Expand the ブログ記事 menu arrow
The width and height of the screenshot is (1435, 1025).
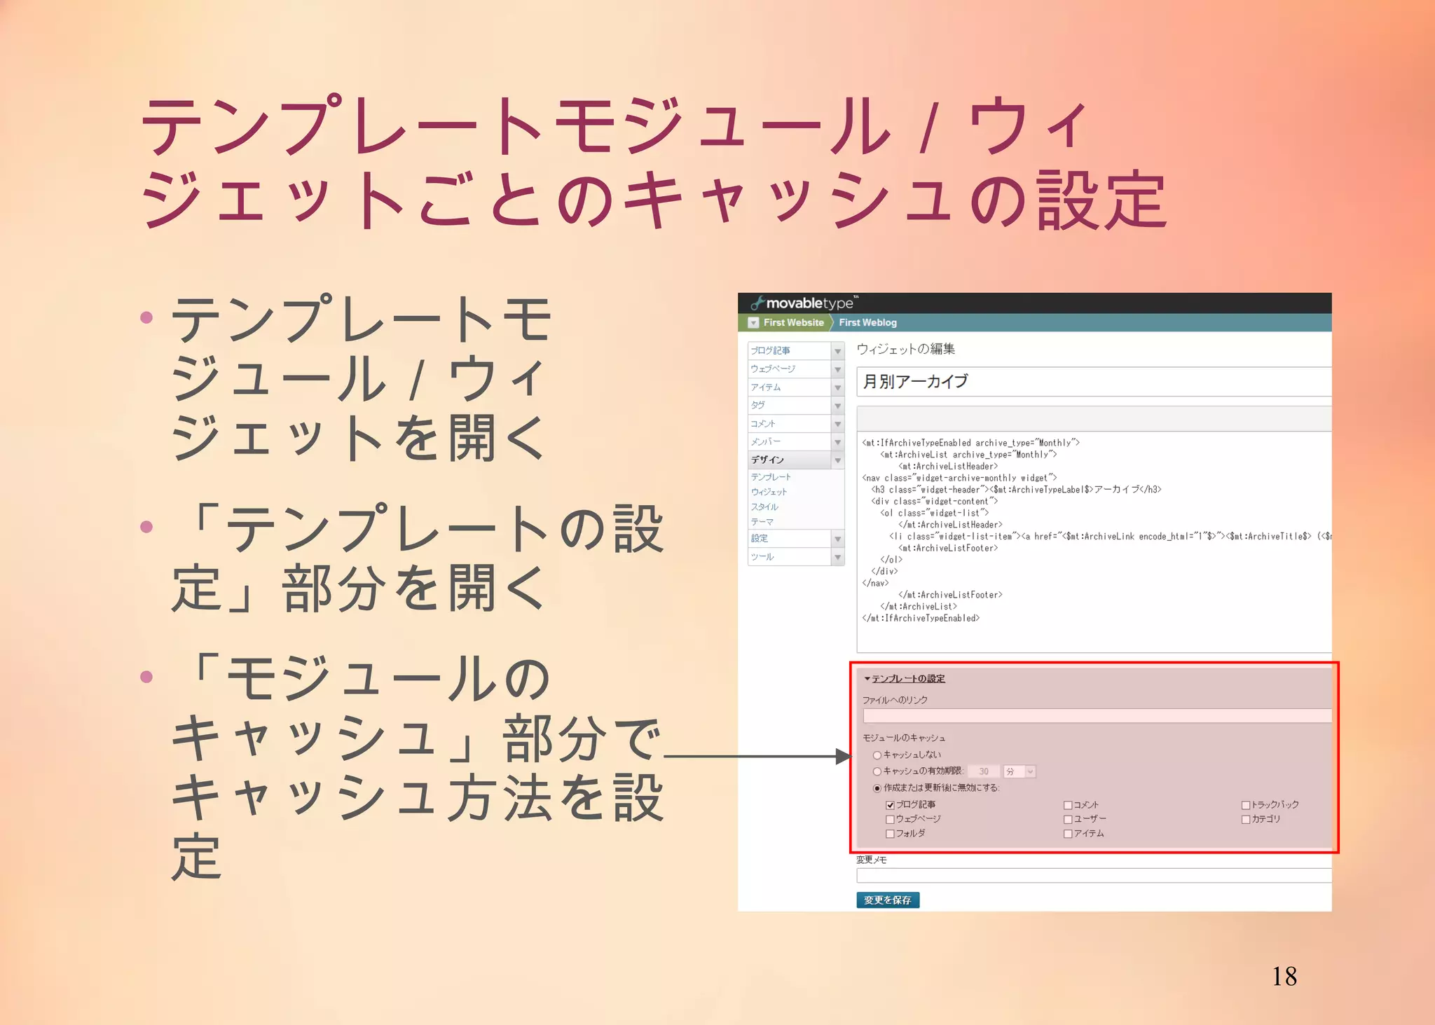coord(837,351)
